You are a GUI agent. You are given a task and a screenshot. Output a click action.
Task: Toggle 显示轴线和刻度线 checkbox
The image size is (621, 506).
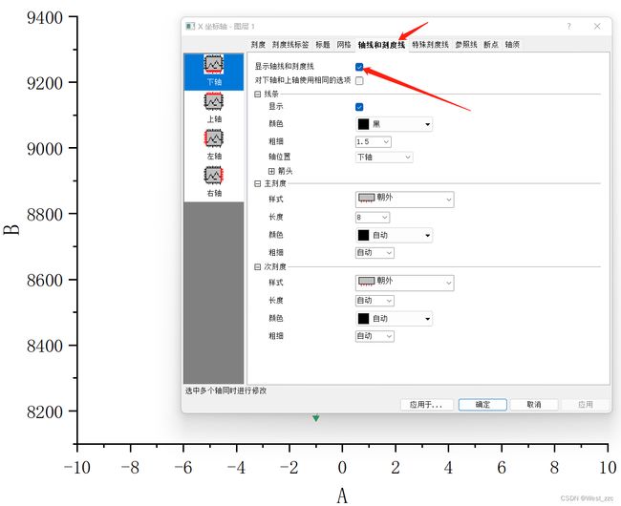(x=359, y=67)
